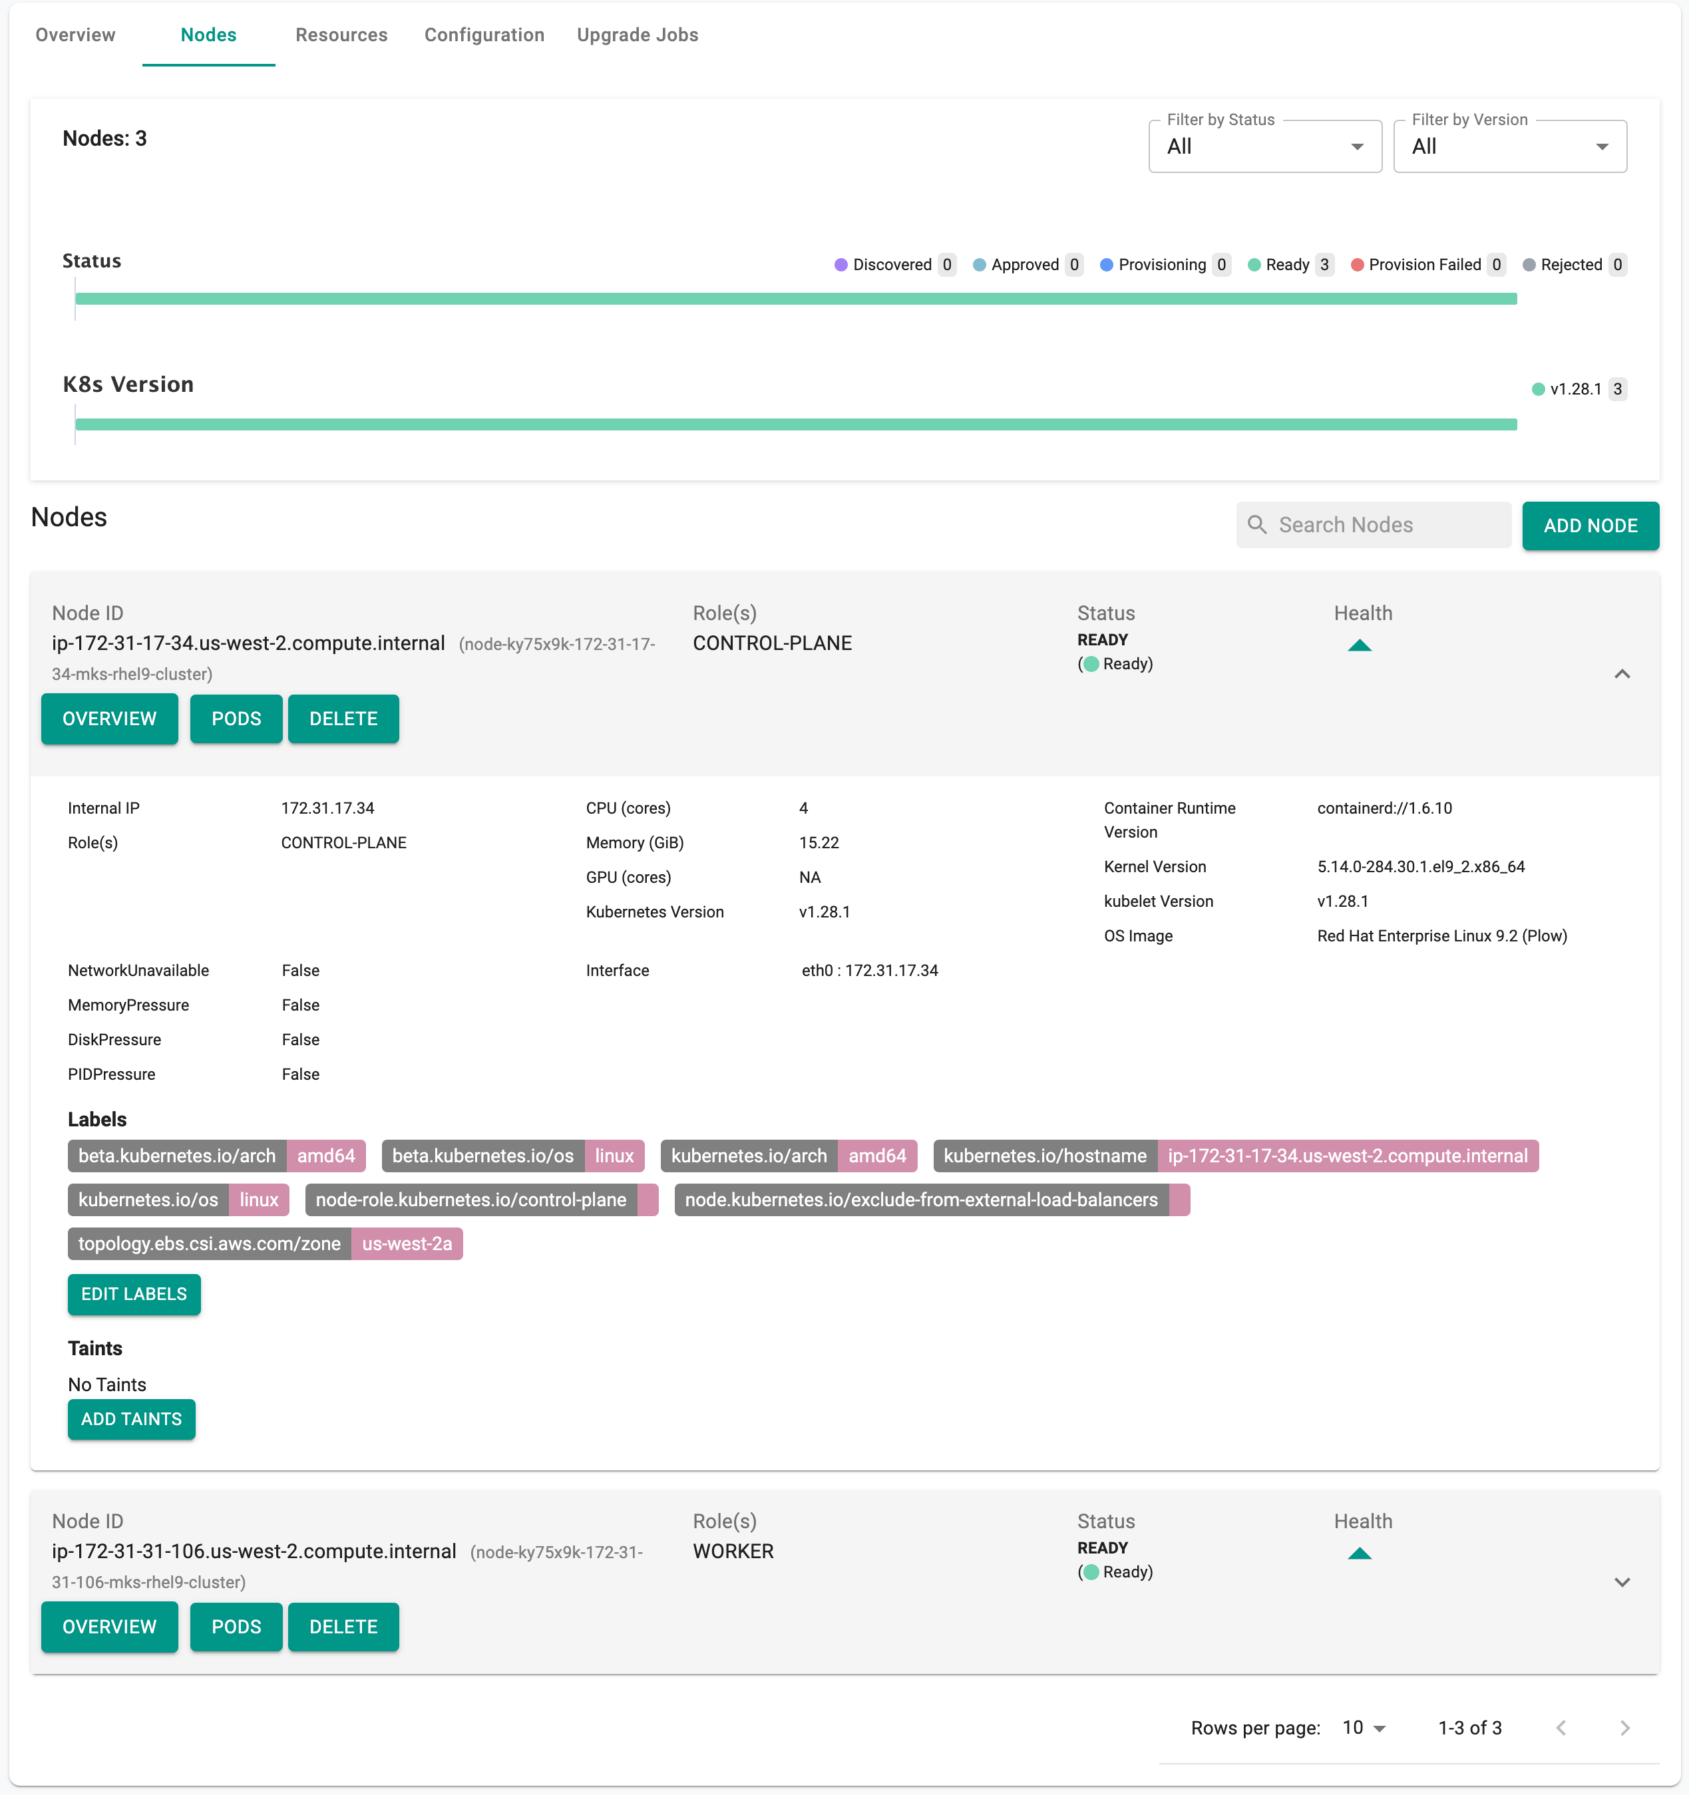
Task: Click the Ready status legend dot
Action: 1254,265
